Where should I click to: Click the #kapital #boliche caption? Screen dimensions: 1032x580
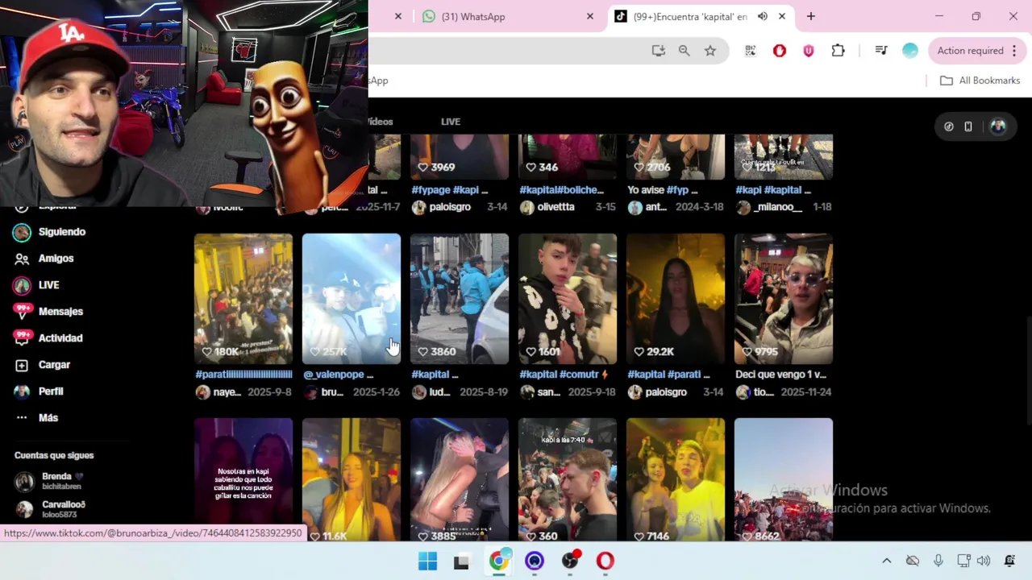[x=561, y=190]
